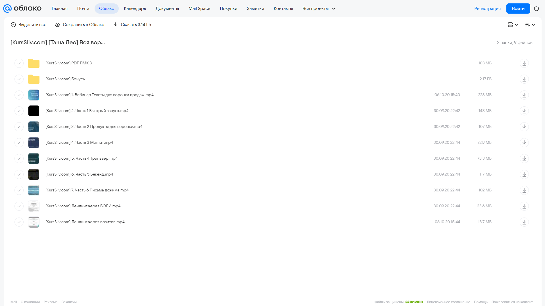The width and height of the screenshot is (545, 306).
Task: Check the Лендинг через БОЛИ.mp4 checkbox
Action: [x=19, y=206]
